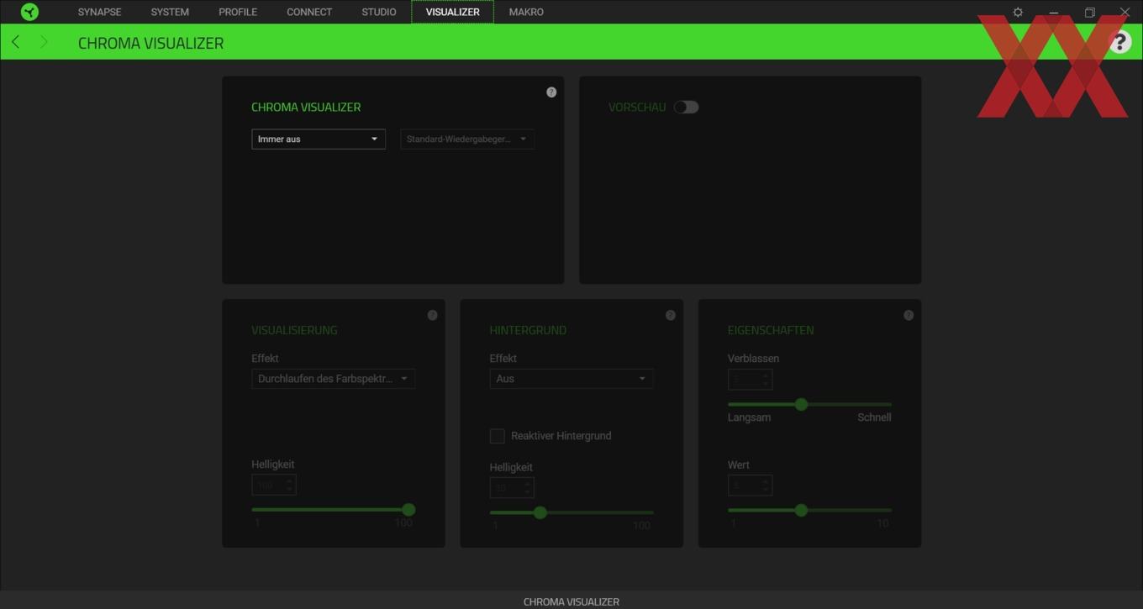Switch to the STUDIO tab
This screenshot has width=1143, height=609.
tap(379, 12)
